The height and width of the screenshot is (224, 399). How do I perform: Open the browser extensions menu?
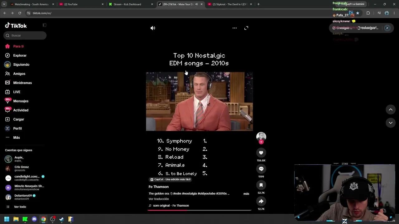click(x=368, y=13)
